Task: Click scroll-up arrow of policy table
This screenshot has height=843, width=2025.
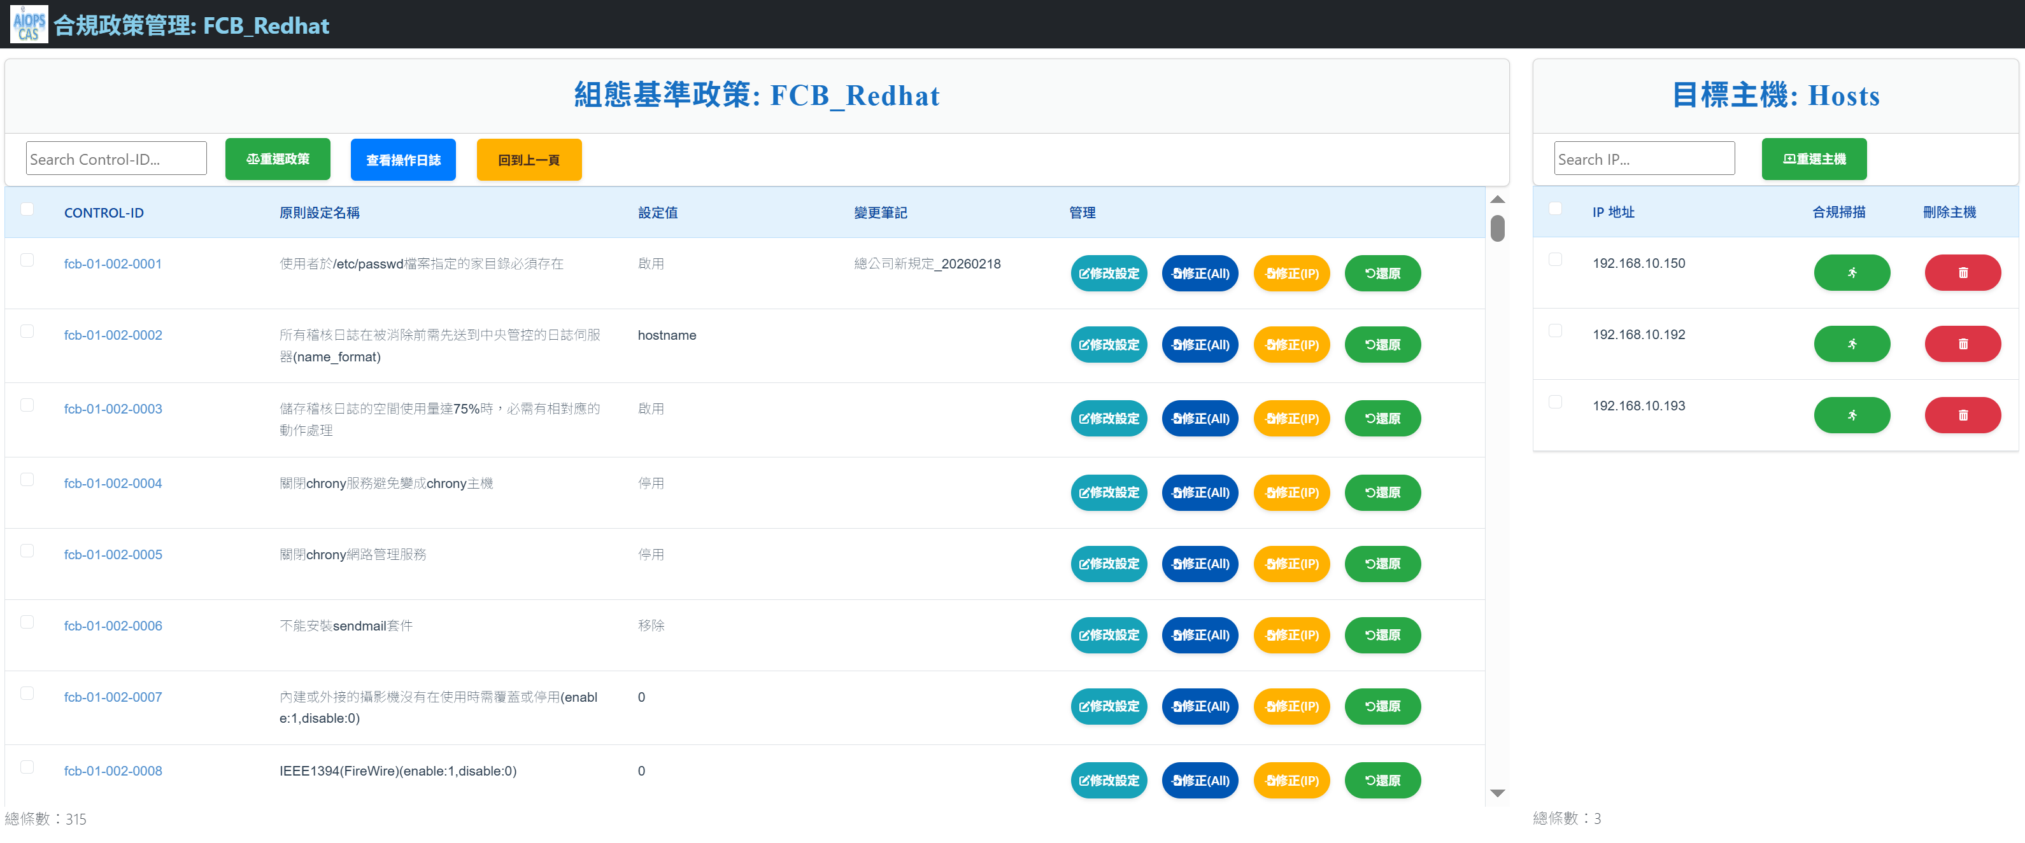Action: 1496,200
